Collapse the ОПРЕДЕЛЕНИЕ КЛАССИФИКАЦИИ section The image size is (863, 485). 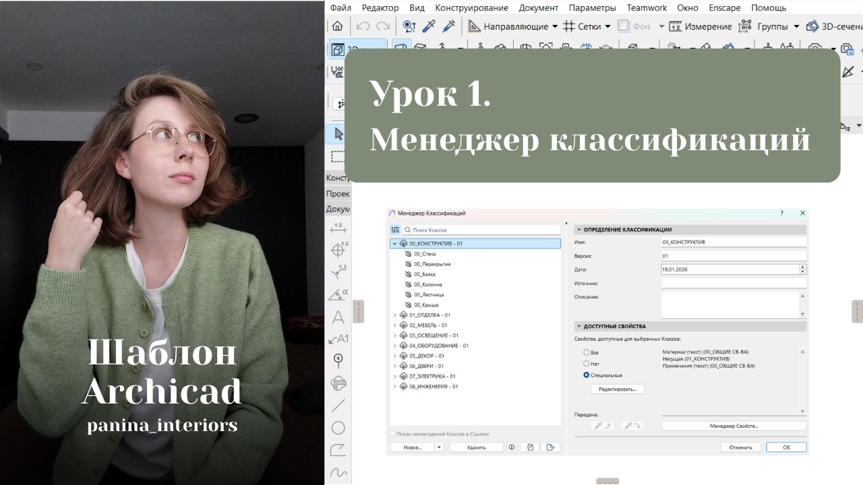pos(578,230)
